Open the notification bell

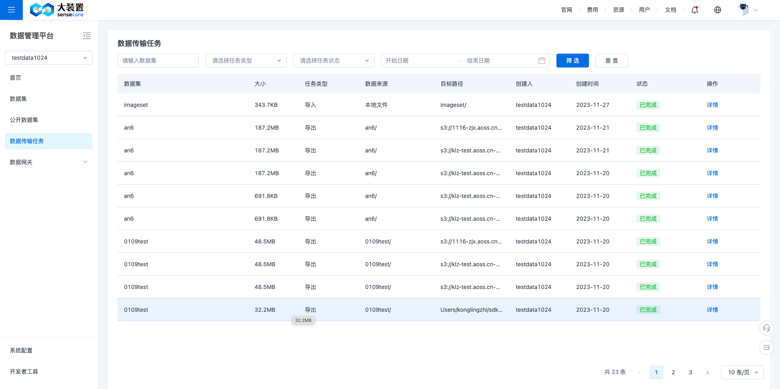[695, 10]
